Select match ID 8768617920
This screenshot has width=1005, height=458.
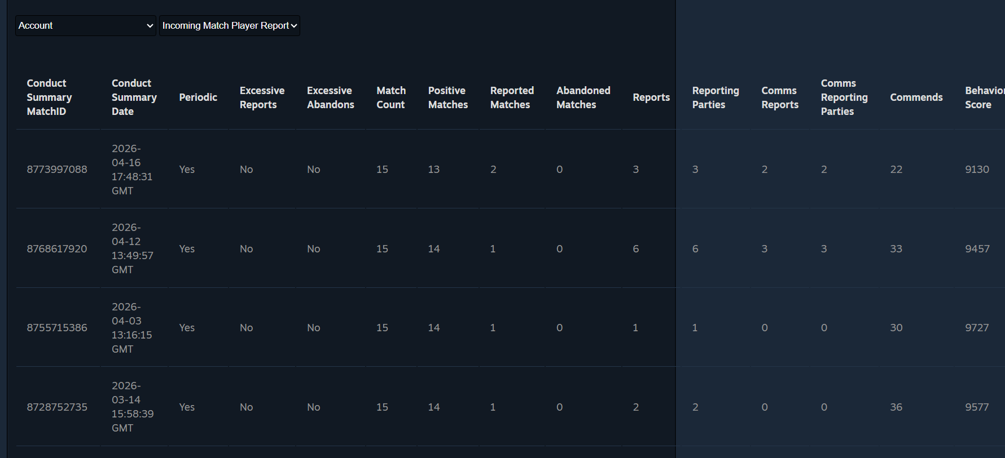coord(57,249)
